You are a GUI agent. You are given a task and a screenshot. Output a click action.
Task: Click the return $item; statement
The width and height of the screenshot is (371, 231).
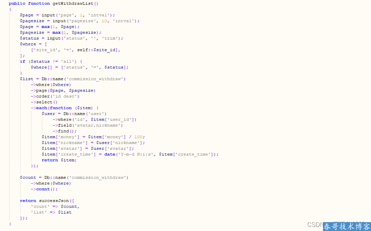[59, 160]
